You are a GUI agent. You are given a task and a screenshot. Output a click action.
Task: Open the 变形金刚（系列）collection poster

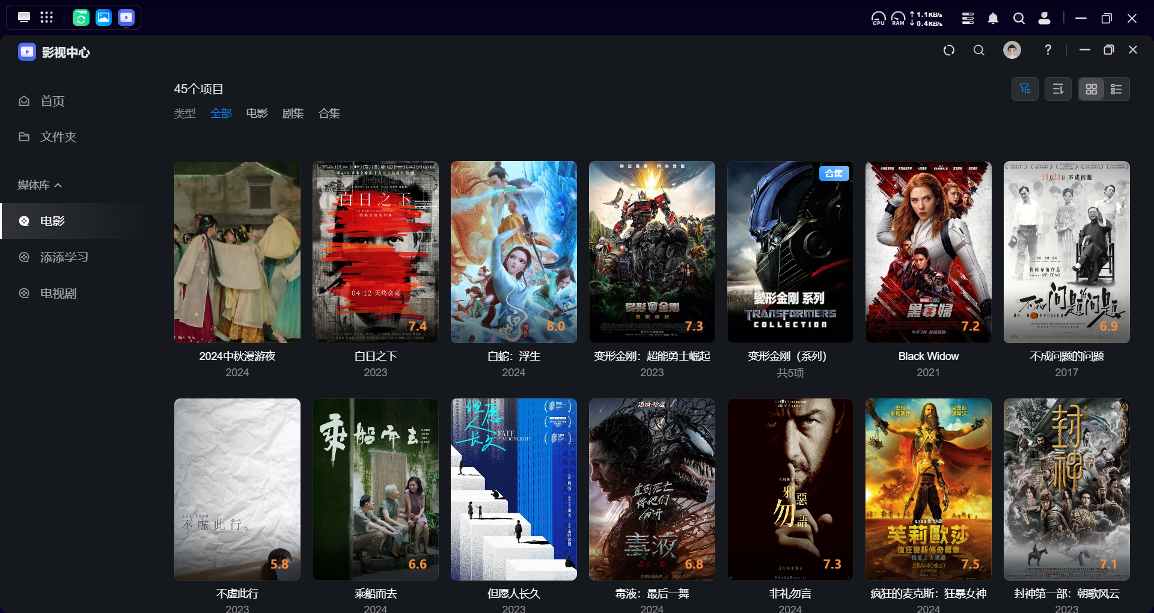tap(790, 252)
